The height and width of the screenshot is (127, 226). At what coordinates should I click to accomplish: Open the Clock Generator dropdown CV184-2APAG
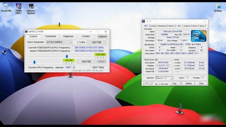click(x=59, y=42)
